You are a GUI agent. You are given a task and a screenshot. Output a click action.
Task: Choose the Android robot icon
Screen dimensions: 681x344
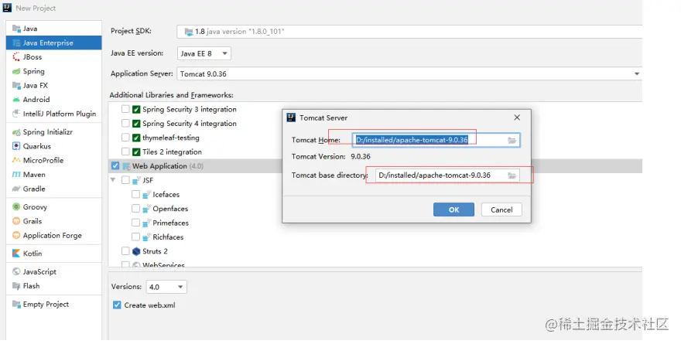click(16, 100)
